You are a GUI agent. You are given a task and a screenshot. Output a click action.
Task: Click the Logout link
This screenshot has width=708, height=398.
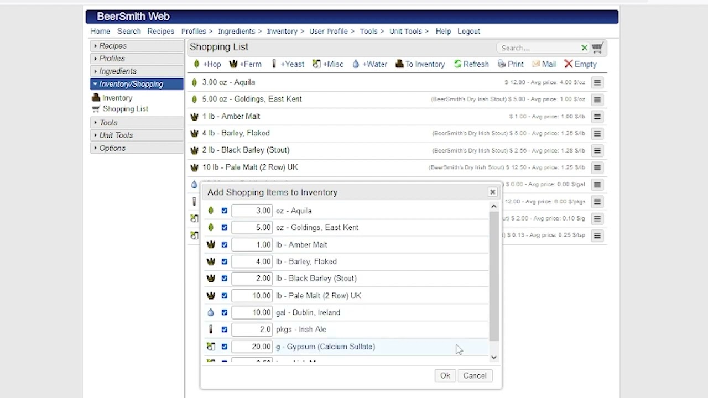click(x=468, y=32)
